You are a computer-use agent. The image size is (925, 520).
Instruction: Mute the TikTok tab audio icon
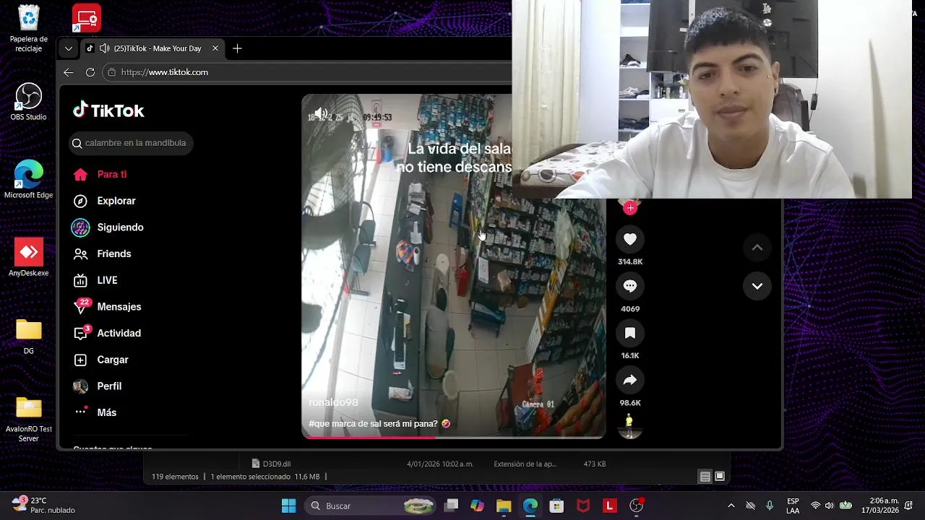104,48
